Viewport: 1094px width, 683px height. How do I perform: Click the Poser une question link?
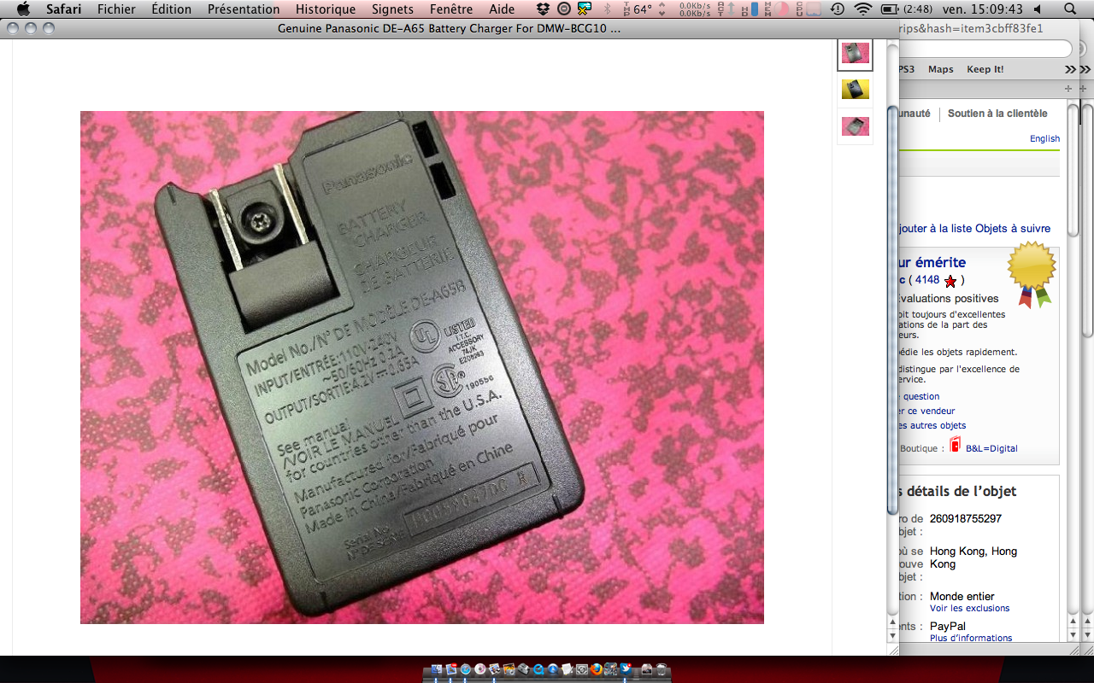(x=919, y=396)
